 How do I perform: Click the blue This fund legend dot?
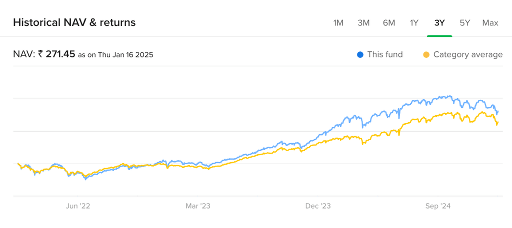(x=360, y=54)
